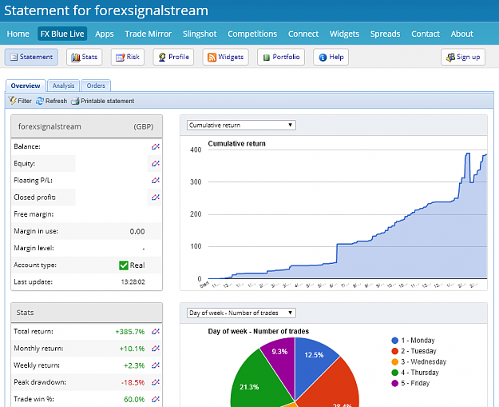The height and width of the screenshot is (407, 499).
Task: Open the chart icon next to Closed profit
Action: [156, 198]
